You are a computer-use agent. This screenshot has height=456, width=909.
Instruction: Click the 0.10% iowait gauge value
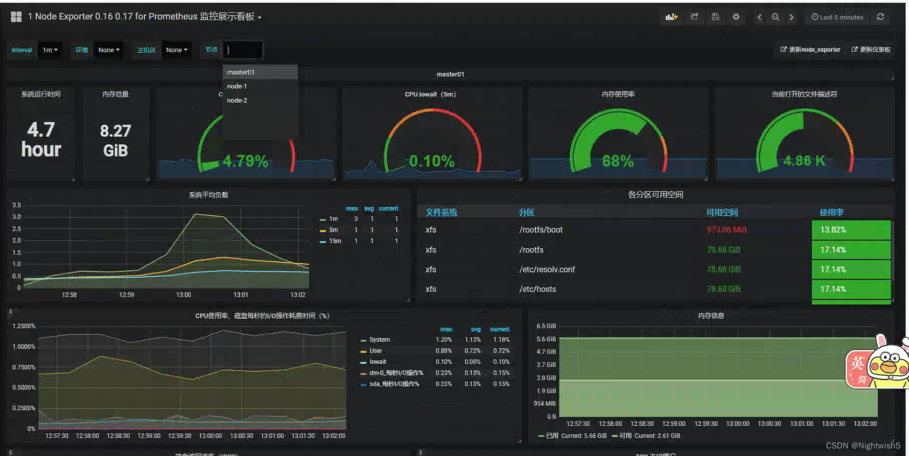tap(431, 161)
